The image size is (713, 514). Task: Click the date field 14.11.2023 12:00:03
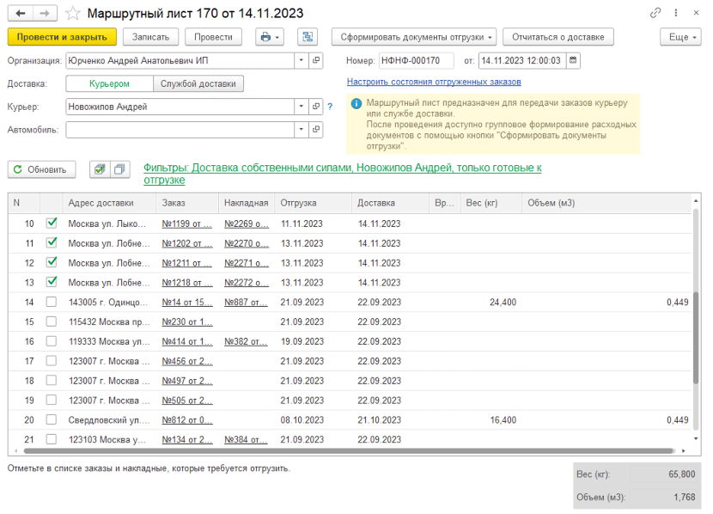(522, 60)
